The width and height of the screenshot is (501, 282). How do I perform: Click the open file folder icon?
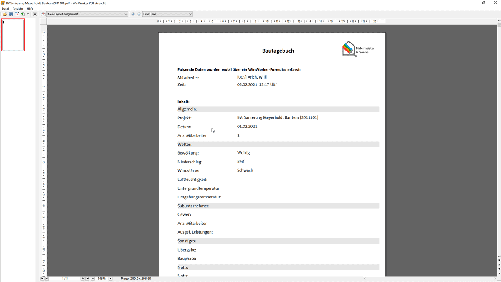(x=5, y=14)
